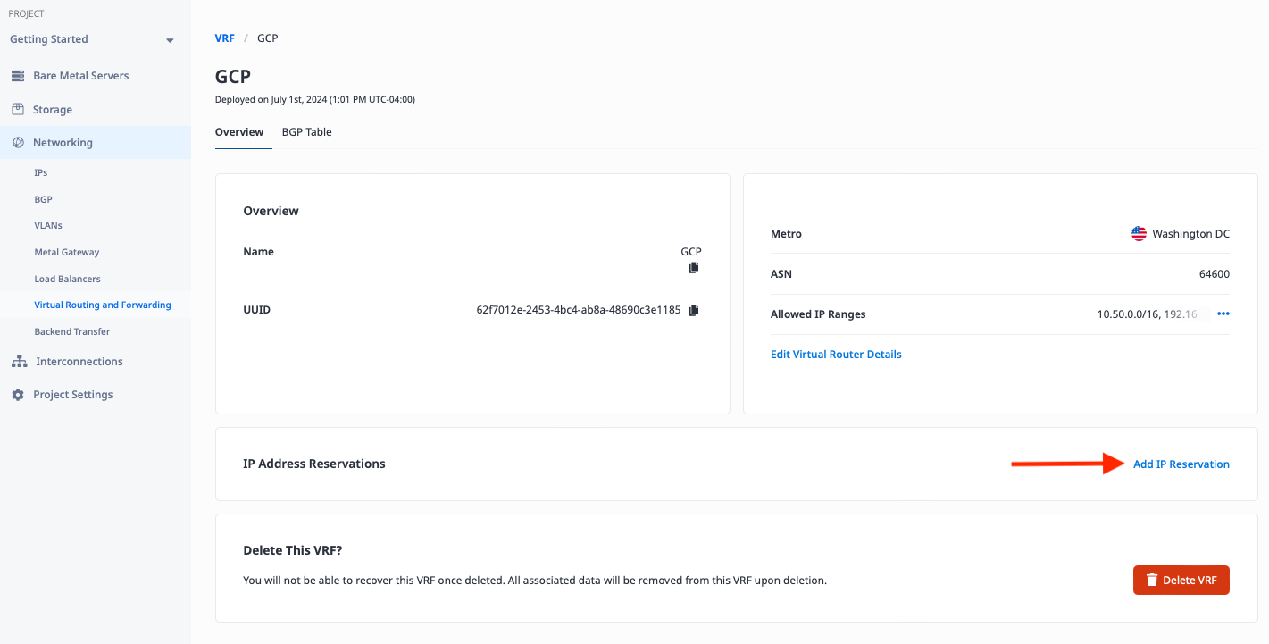Click the Project Settings gear icon

(18, 395)
